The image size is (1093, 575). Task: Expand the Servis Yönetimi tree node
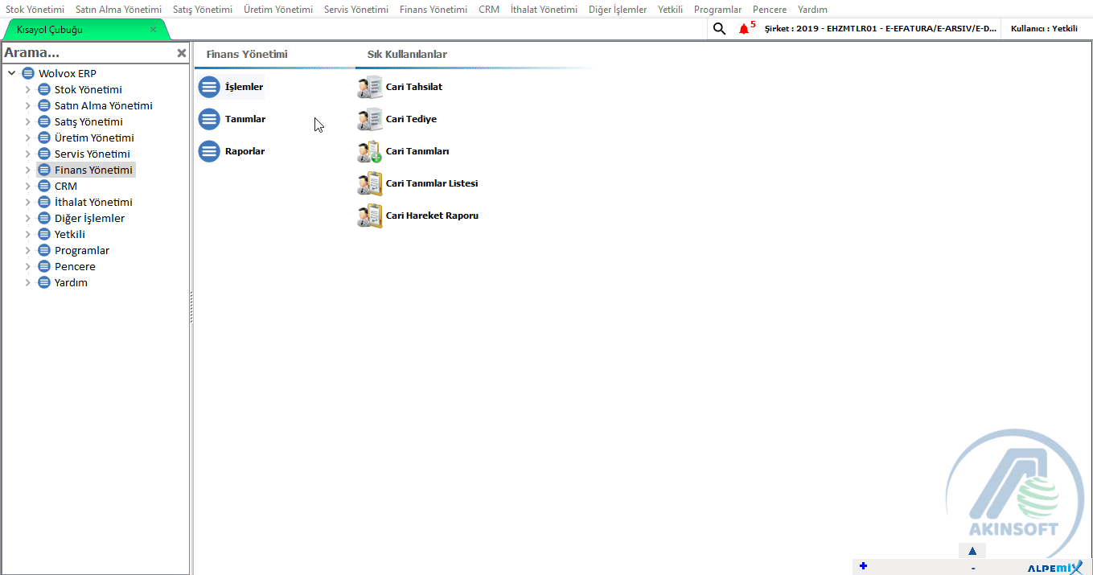27,154
